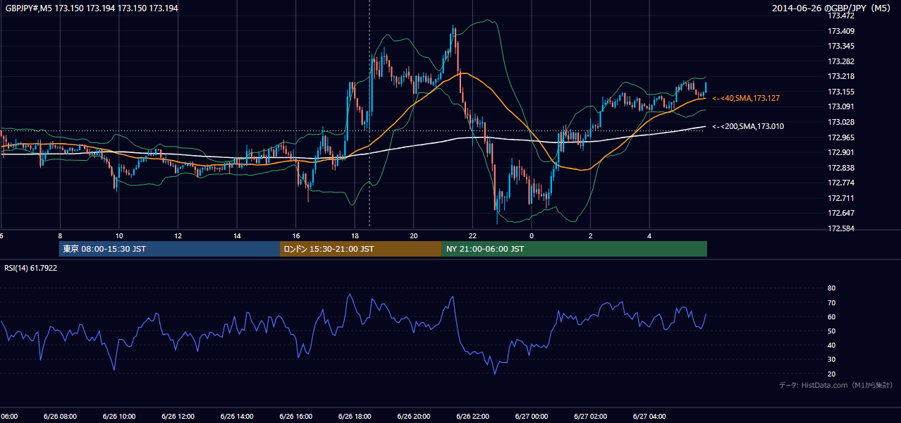The width and height of the screenshot is (901, 423).
Task: Click the 6/26 16:00 bottom time label
Action: (295, 417)
